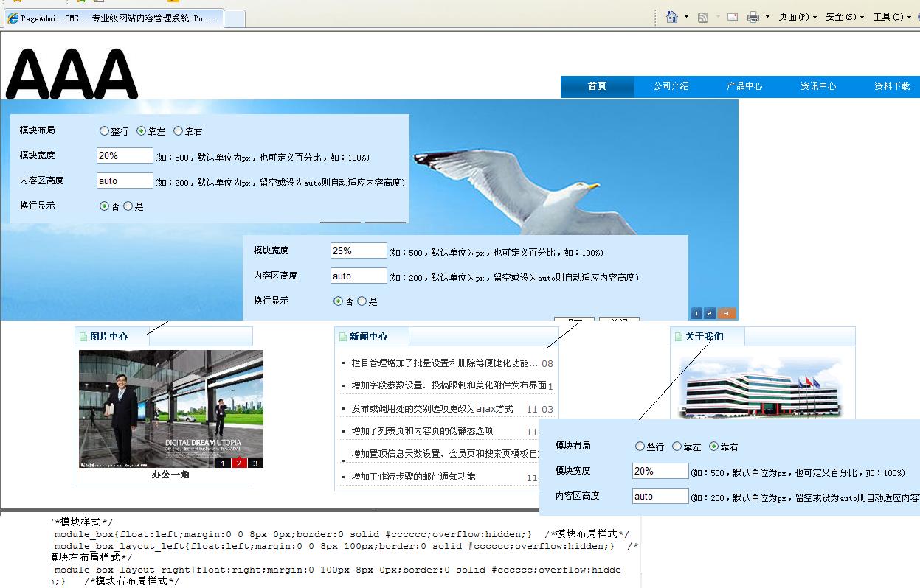Click the page icon beside 图片中心

click(x=83, y=337)
